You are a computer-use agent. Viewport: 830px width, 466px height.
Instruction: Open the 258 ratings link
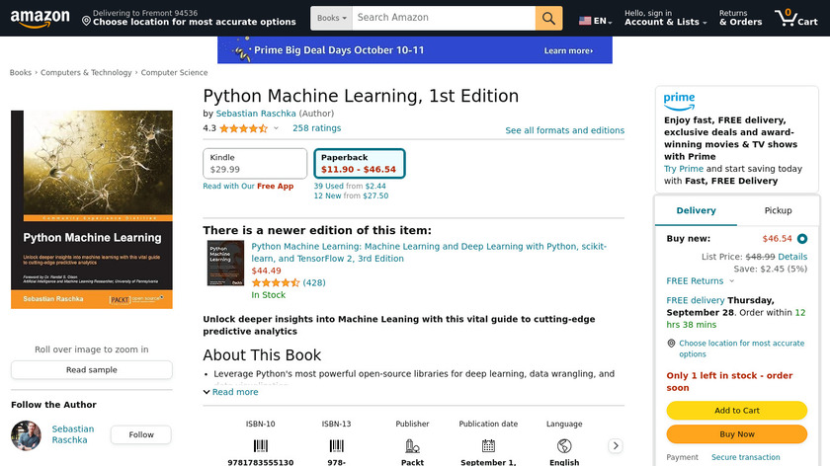(x=316, y=128)
